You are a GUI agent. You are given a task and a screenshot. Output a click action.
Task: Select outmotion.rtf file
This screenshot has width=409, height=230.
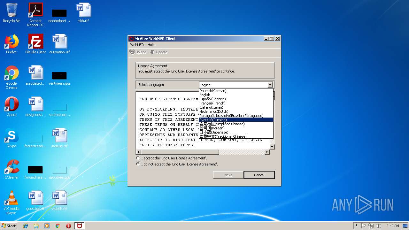(59, 44)
